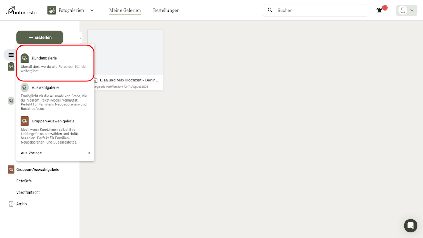
Task: Click the Auswahlgalerie icon in the create menu
Action: (x=24, y=87)
